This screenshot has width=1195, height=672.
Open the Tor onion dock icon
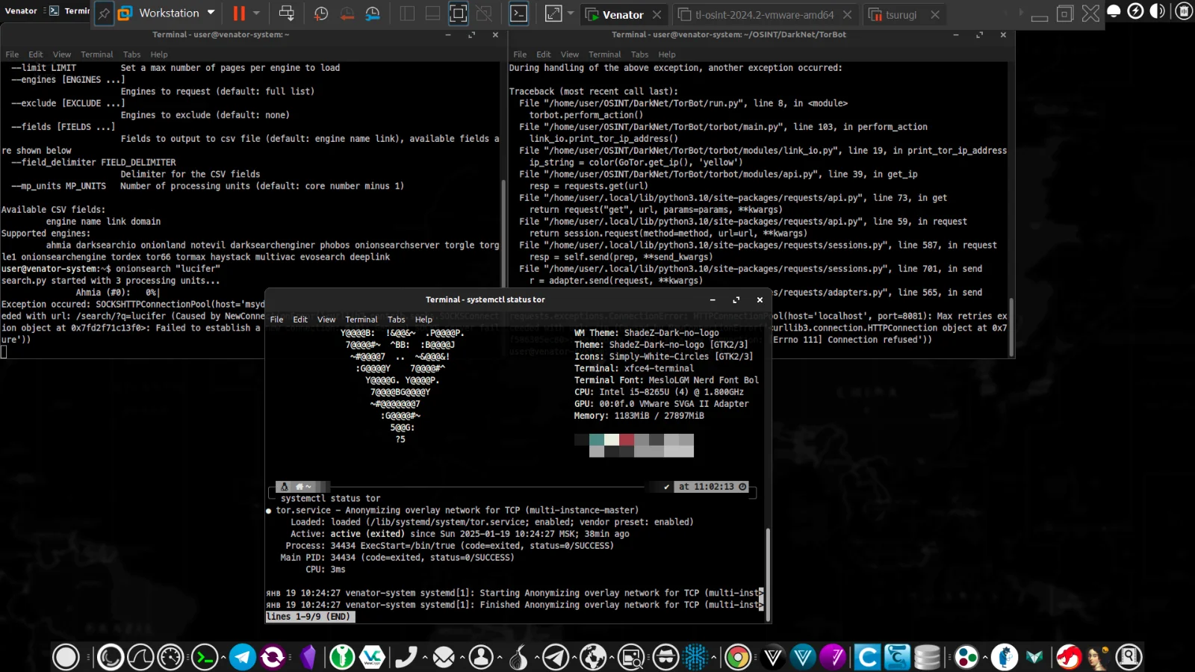[x=518, y=657]
